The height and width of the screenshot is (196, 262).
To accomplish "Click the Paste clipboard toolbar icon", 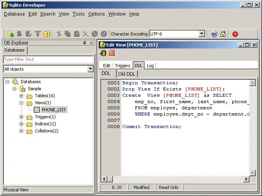I will point(77,34).
